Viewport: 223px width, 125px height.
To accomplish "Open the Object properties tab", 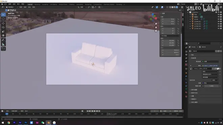I will tap(186, 73).
